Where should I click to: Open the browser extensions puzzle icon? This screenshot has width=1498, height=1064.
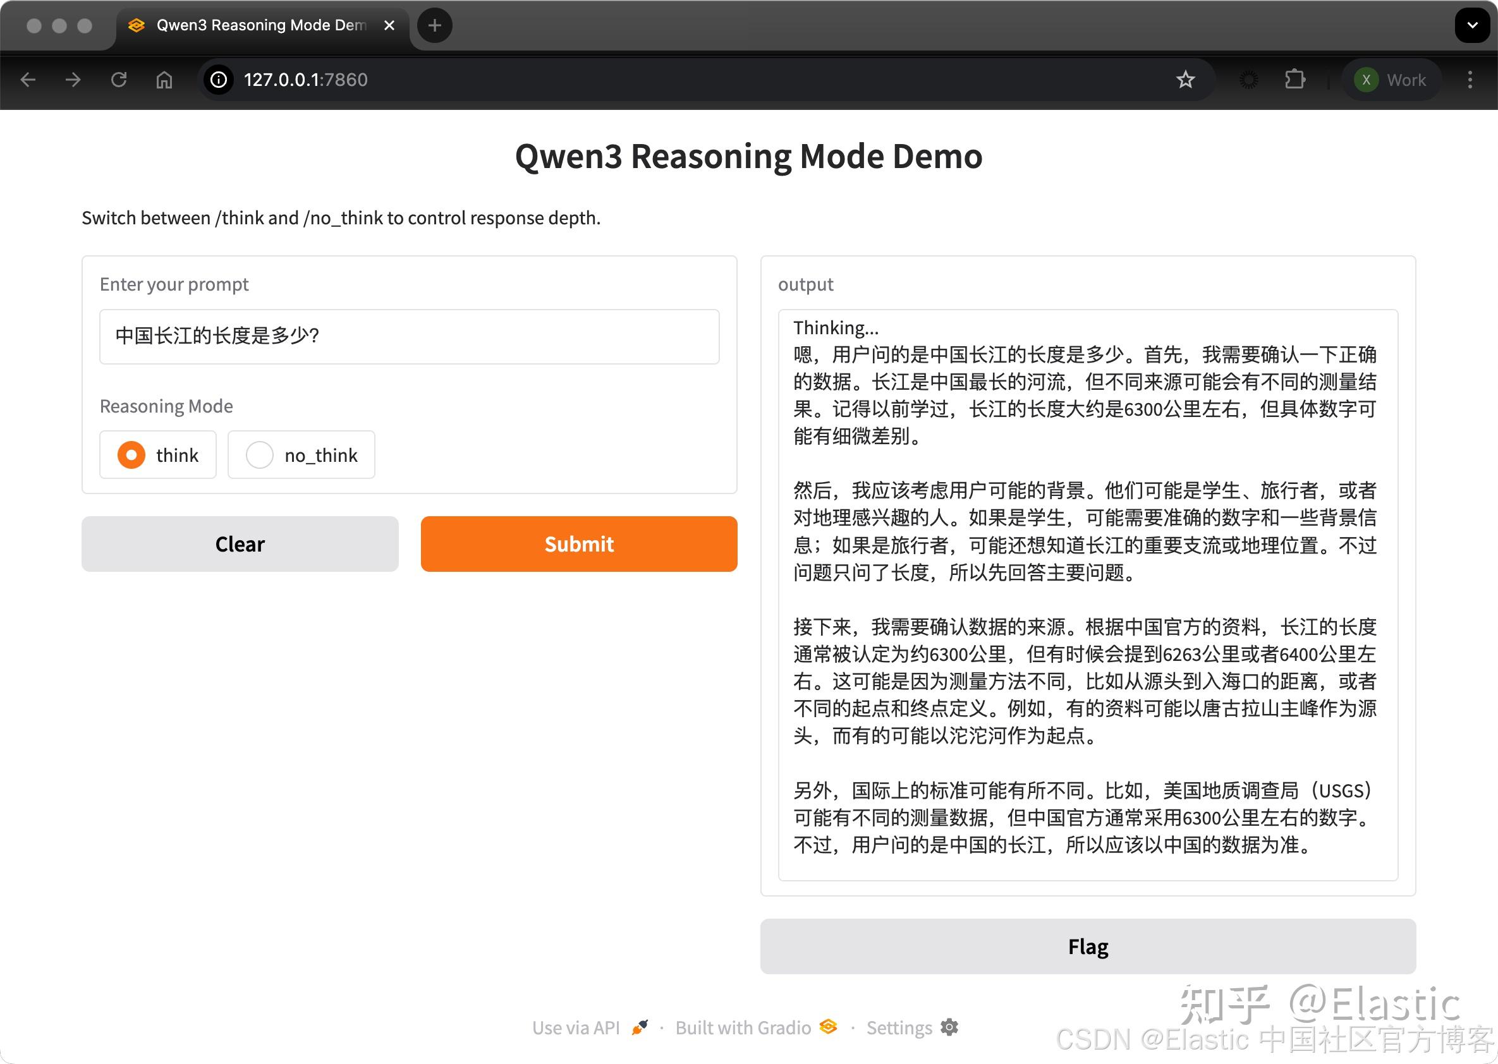[x=1294, y=79]
